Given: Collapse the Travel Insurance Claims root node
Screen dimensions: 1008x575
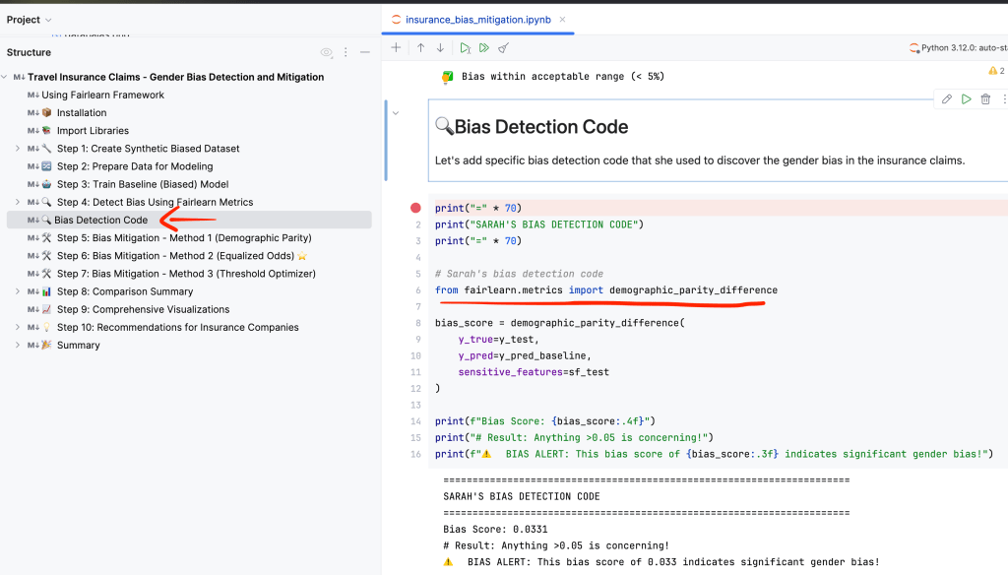Looking at the screenshot, I should pyautogui.click(x=6, y=77).
